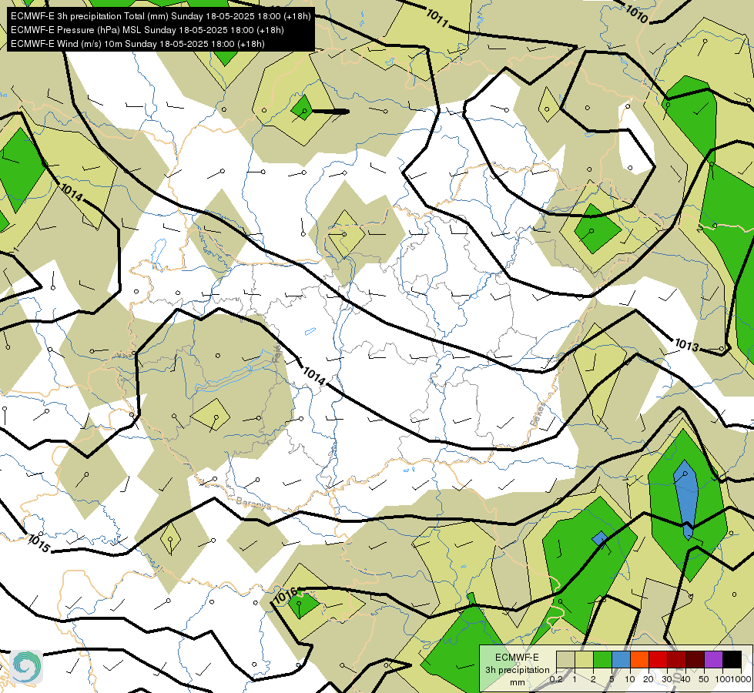The image size is (754, 693).
Task: Click the swirl logo icon
Action: [26, 667]
